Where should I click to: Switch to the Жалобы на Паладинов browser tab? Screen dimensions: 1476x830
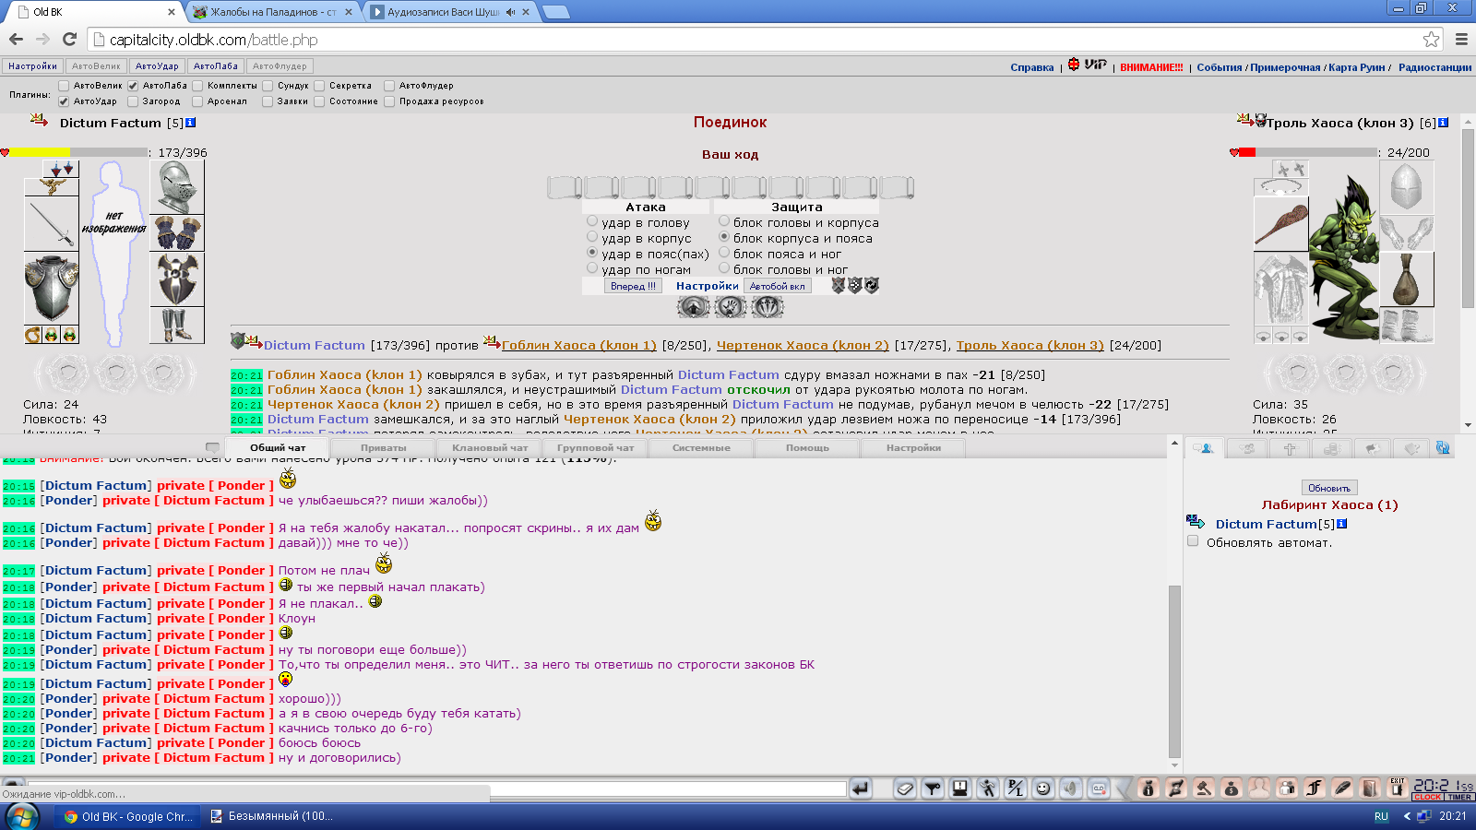273,12
